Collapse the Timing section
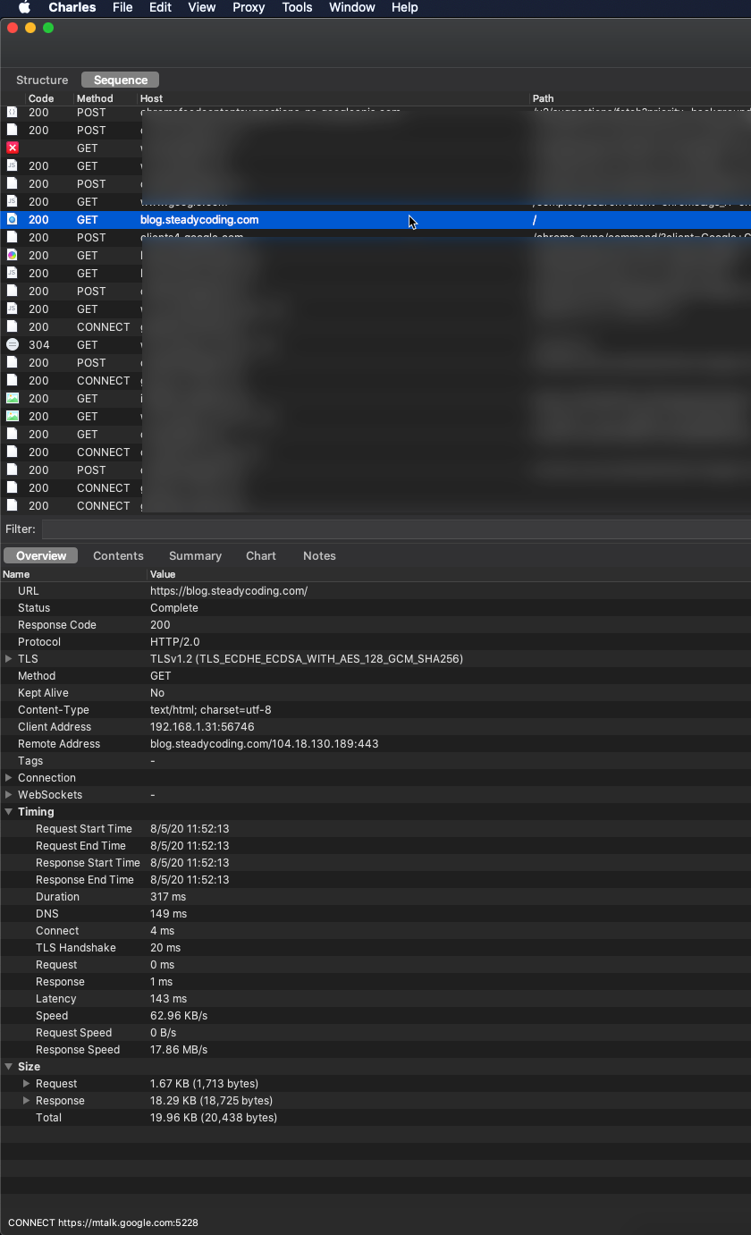The image size is (751, 1235). 9,812
